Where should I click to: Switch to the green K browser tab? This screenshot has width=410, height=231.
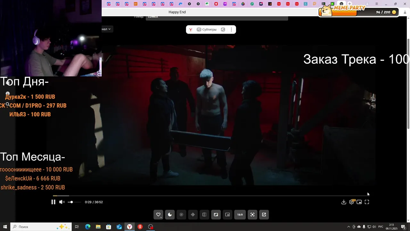click(332, 4)
